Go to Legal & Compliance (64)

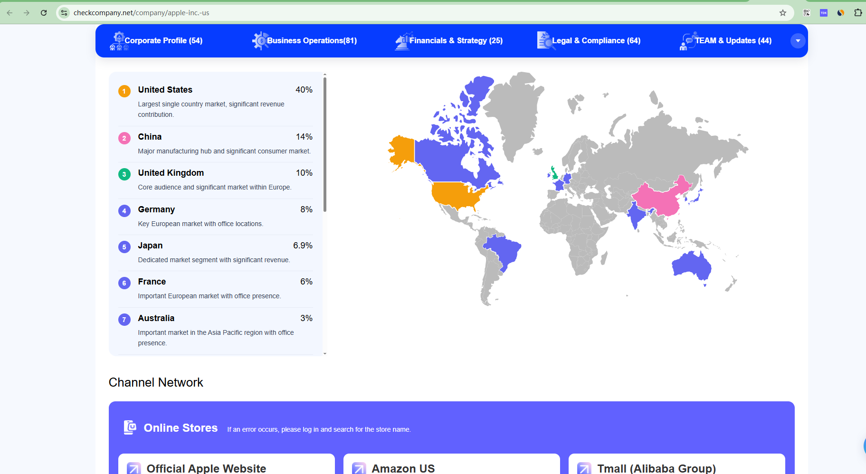(589, 41)
